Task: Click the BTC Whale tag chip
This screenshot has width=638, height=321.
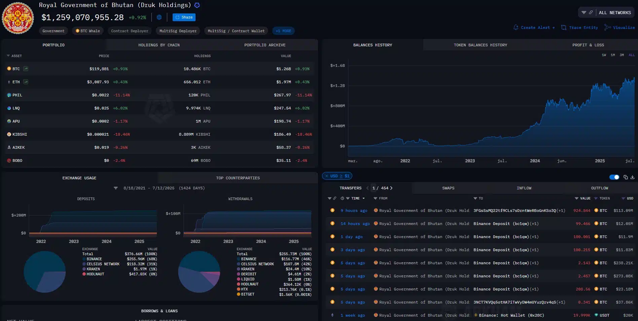Action: click(87, 31)
